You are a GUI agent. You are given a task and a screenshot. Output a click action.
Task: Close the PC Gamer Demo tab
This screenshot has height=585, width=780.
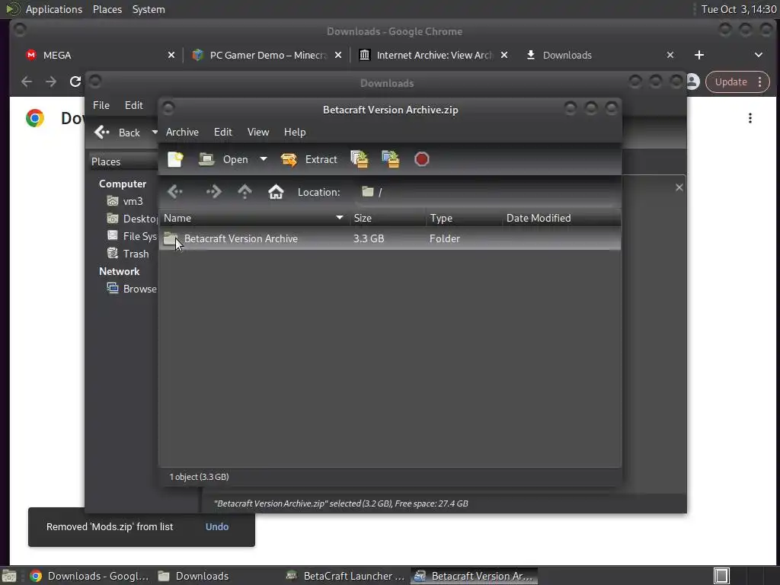[x=338, y=55]
